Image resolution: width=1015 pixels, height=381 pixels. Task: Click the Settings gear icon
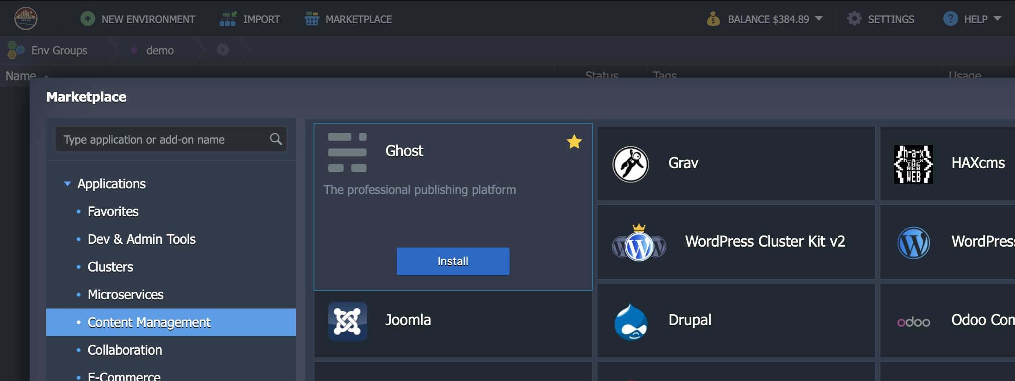(854, 19)
